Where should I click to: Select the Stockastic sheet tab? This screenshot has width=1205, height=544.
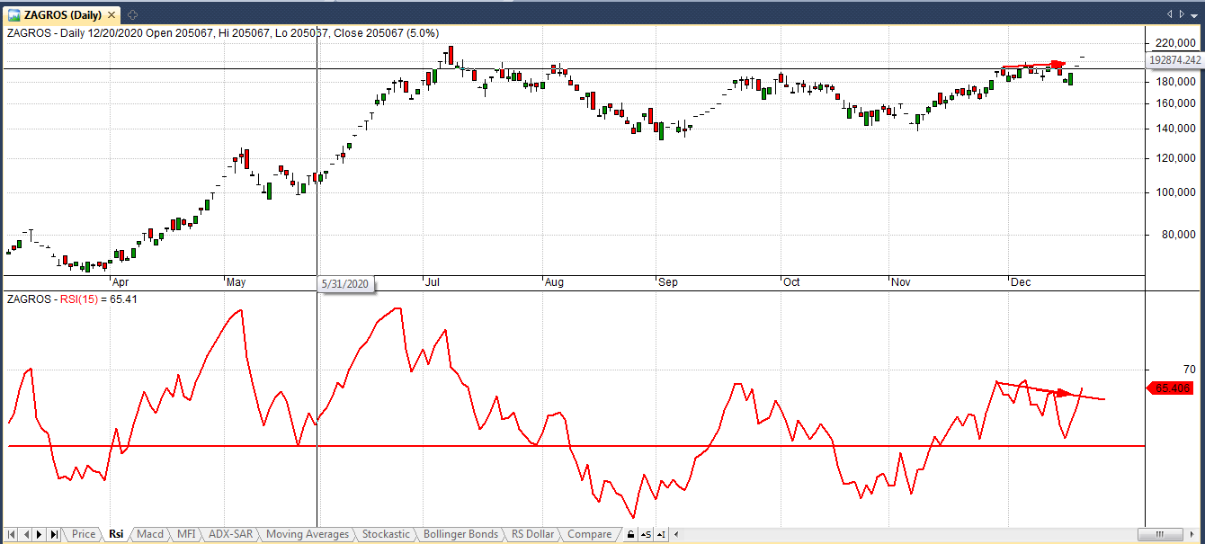coord(385,534)
